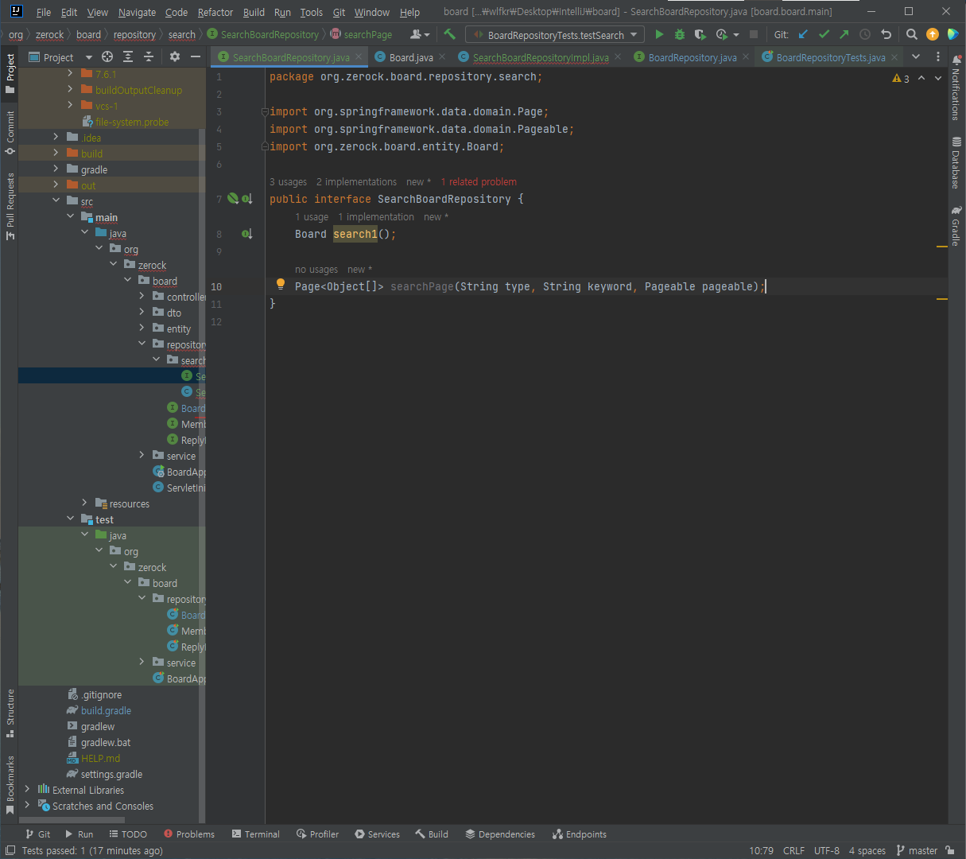The image size is (966, 859).
Task: Open the Terminal tool window
Action: click(256, 834)
